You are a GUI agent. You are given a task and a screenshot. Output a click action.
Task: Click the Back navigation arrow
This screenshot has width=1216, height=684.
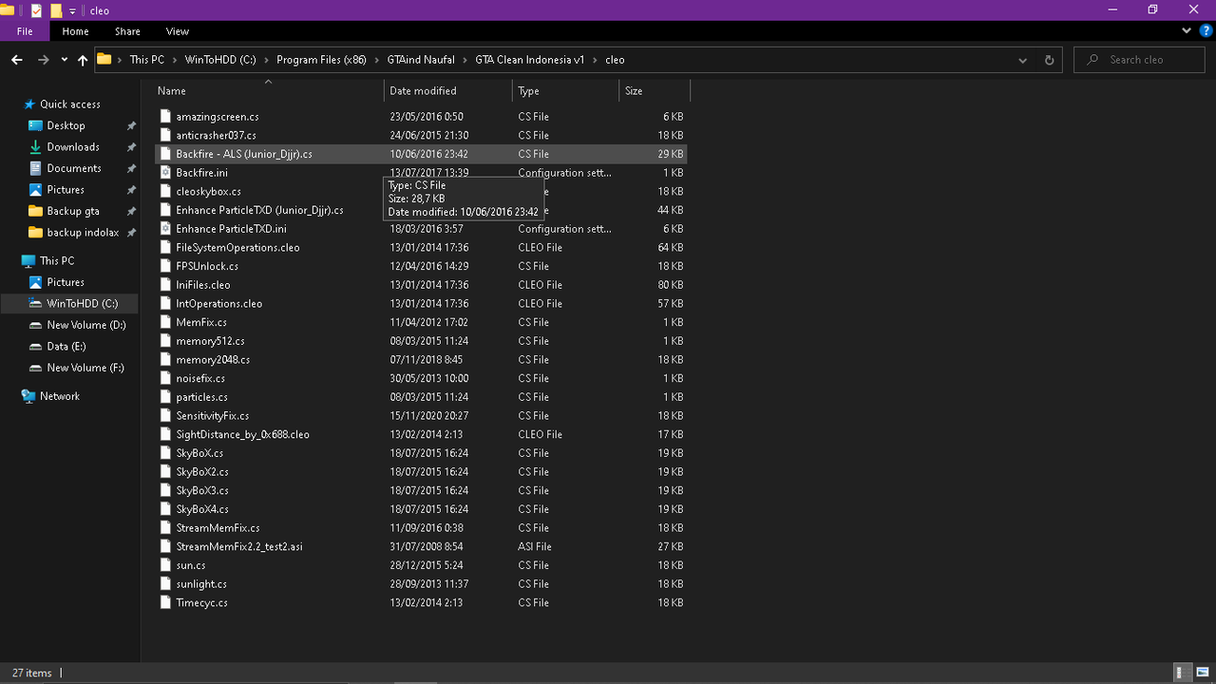(x=17, y=60)
